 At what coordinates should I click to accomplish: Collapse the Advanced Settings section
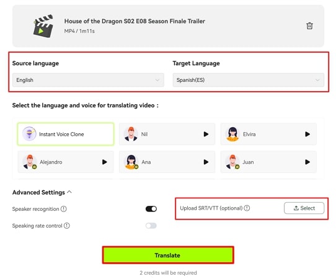tap(42, 192)
